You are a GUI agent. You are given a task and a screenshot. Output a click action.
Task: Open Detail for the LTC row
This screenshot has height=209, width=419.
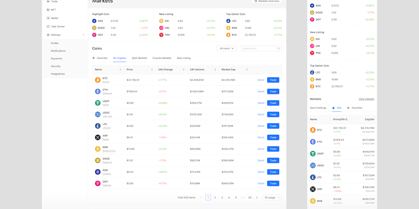point(261,126)
